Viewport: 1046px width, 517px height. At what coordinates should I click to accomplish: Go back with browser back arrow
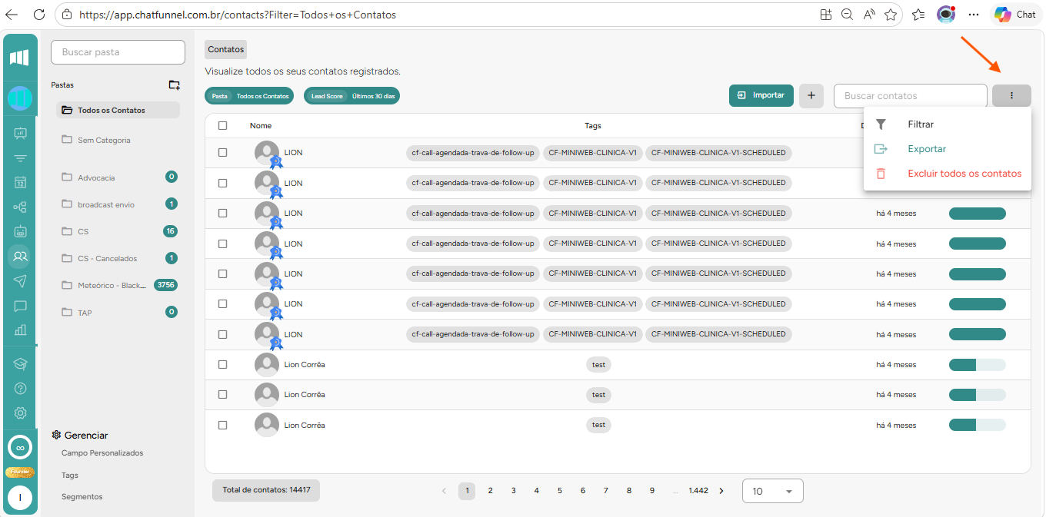[x=12, y=14]
